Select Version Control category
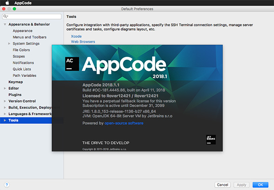 tap(22, 101)
